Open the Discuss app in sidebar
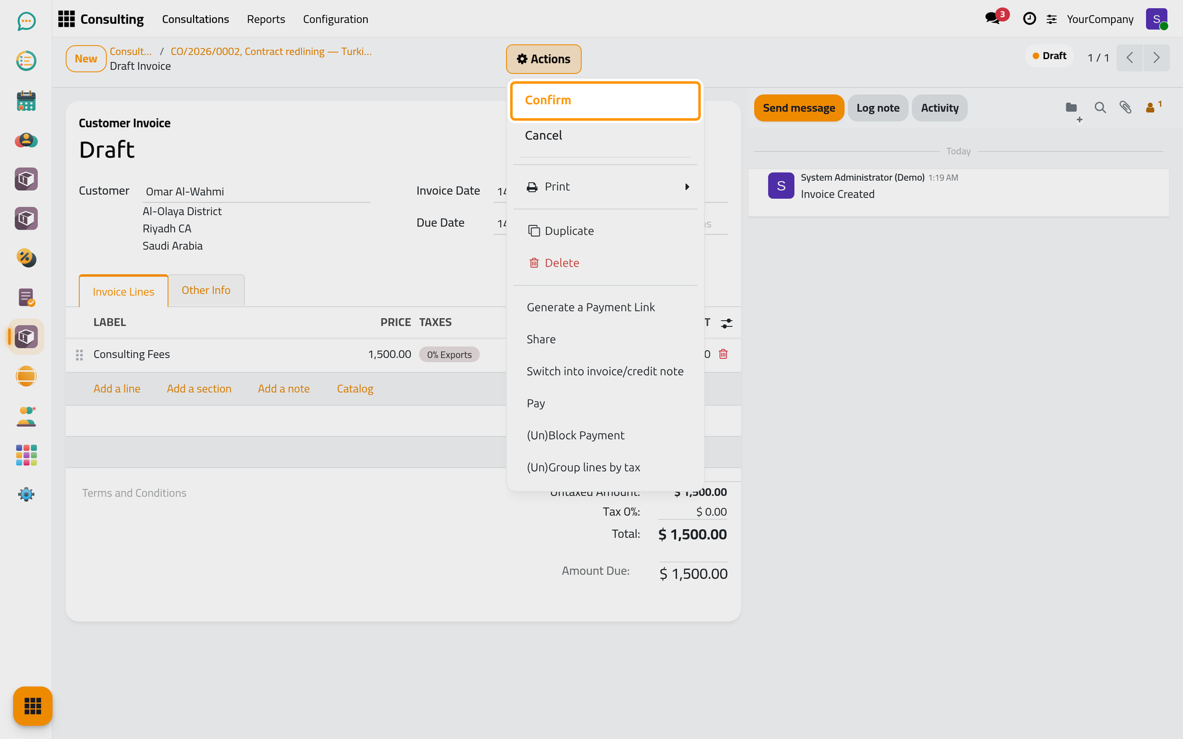Viewport: 1183px width, 739px height. click(26, 22)
